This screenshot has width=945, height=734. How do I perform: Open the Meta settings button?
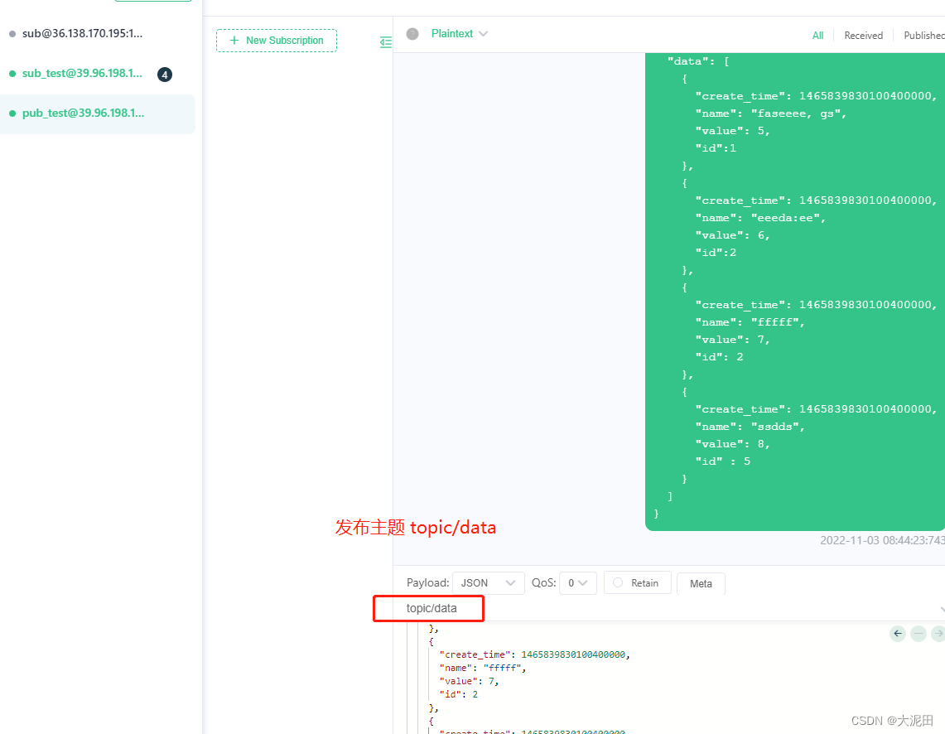coord(701,583)
